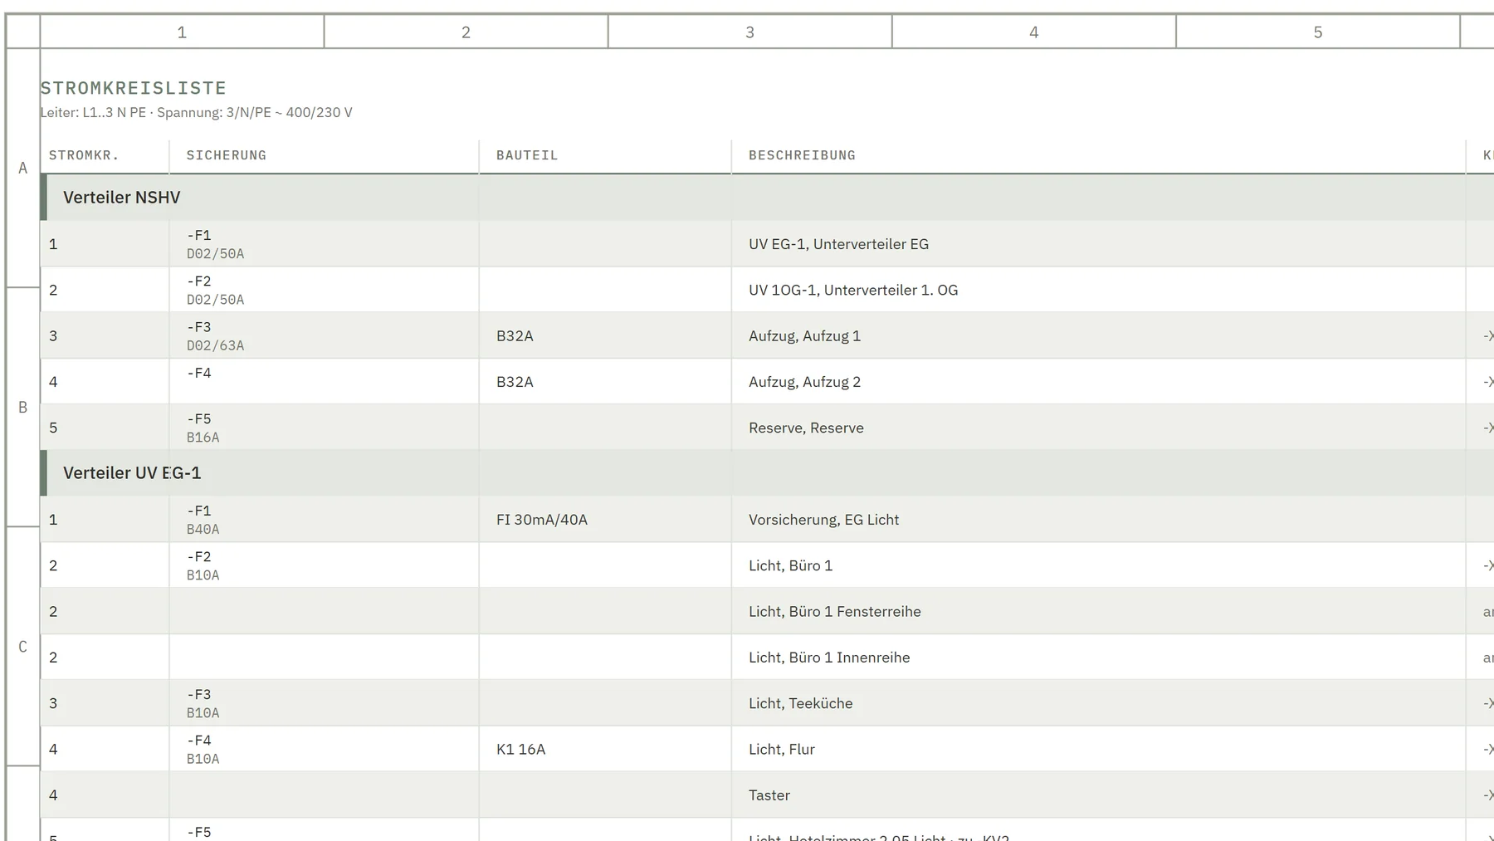
Task: Select the Aufzug, Aufzug 2 description cell
Action: tap(1098, 382)
